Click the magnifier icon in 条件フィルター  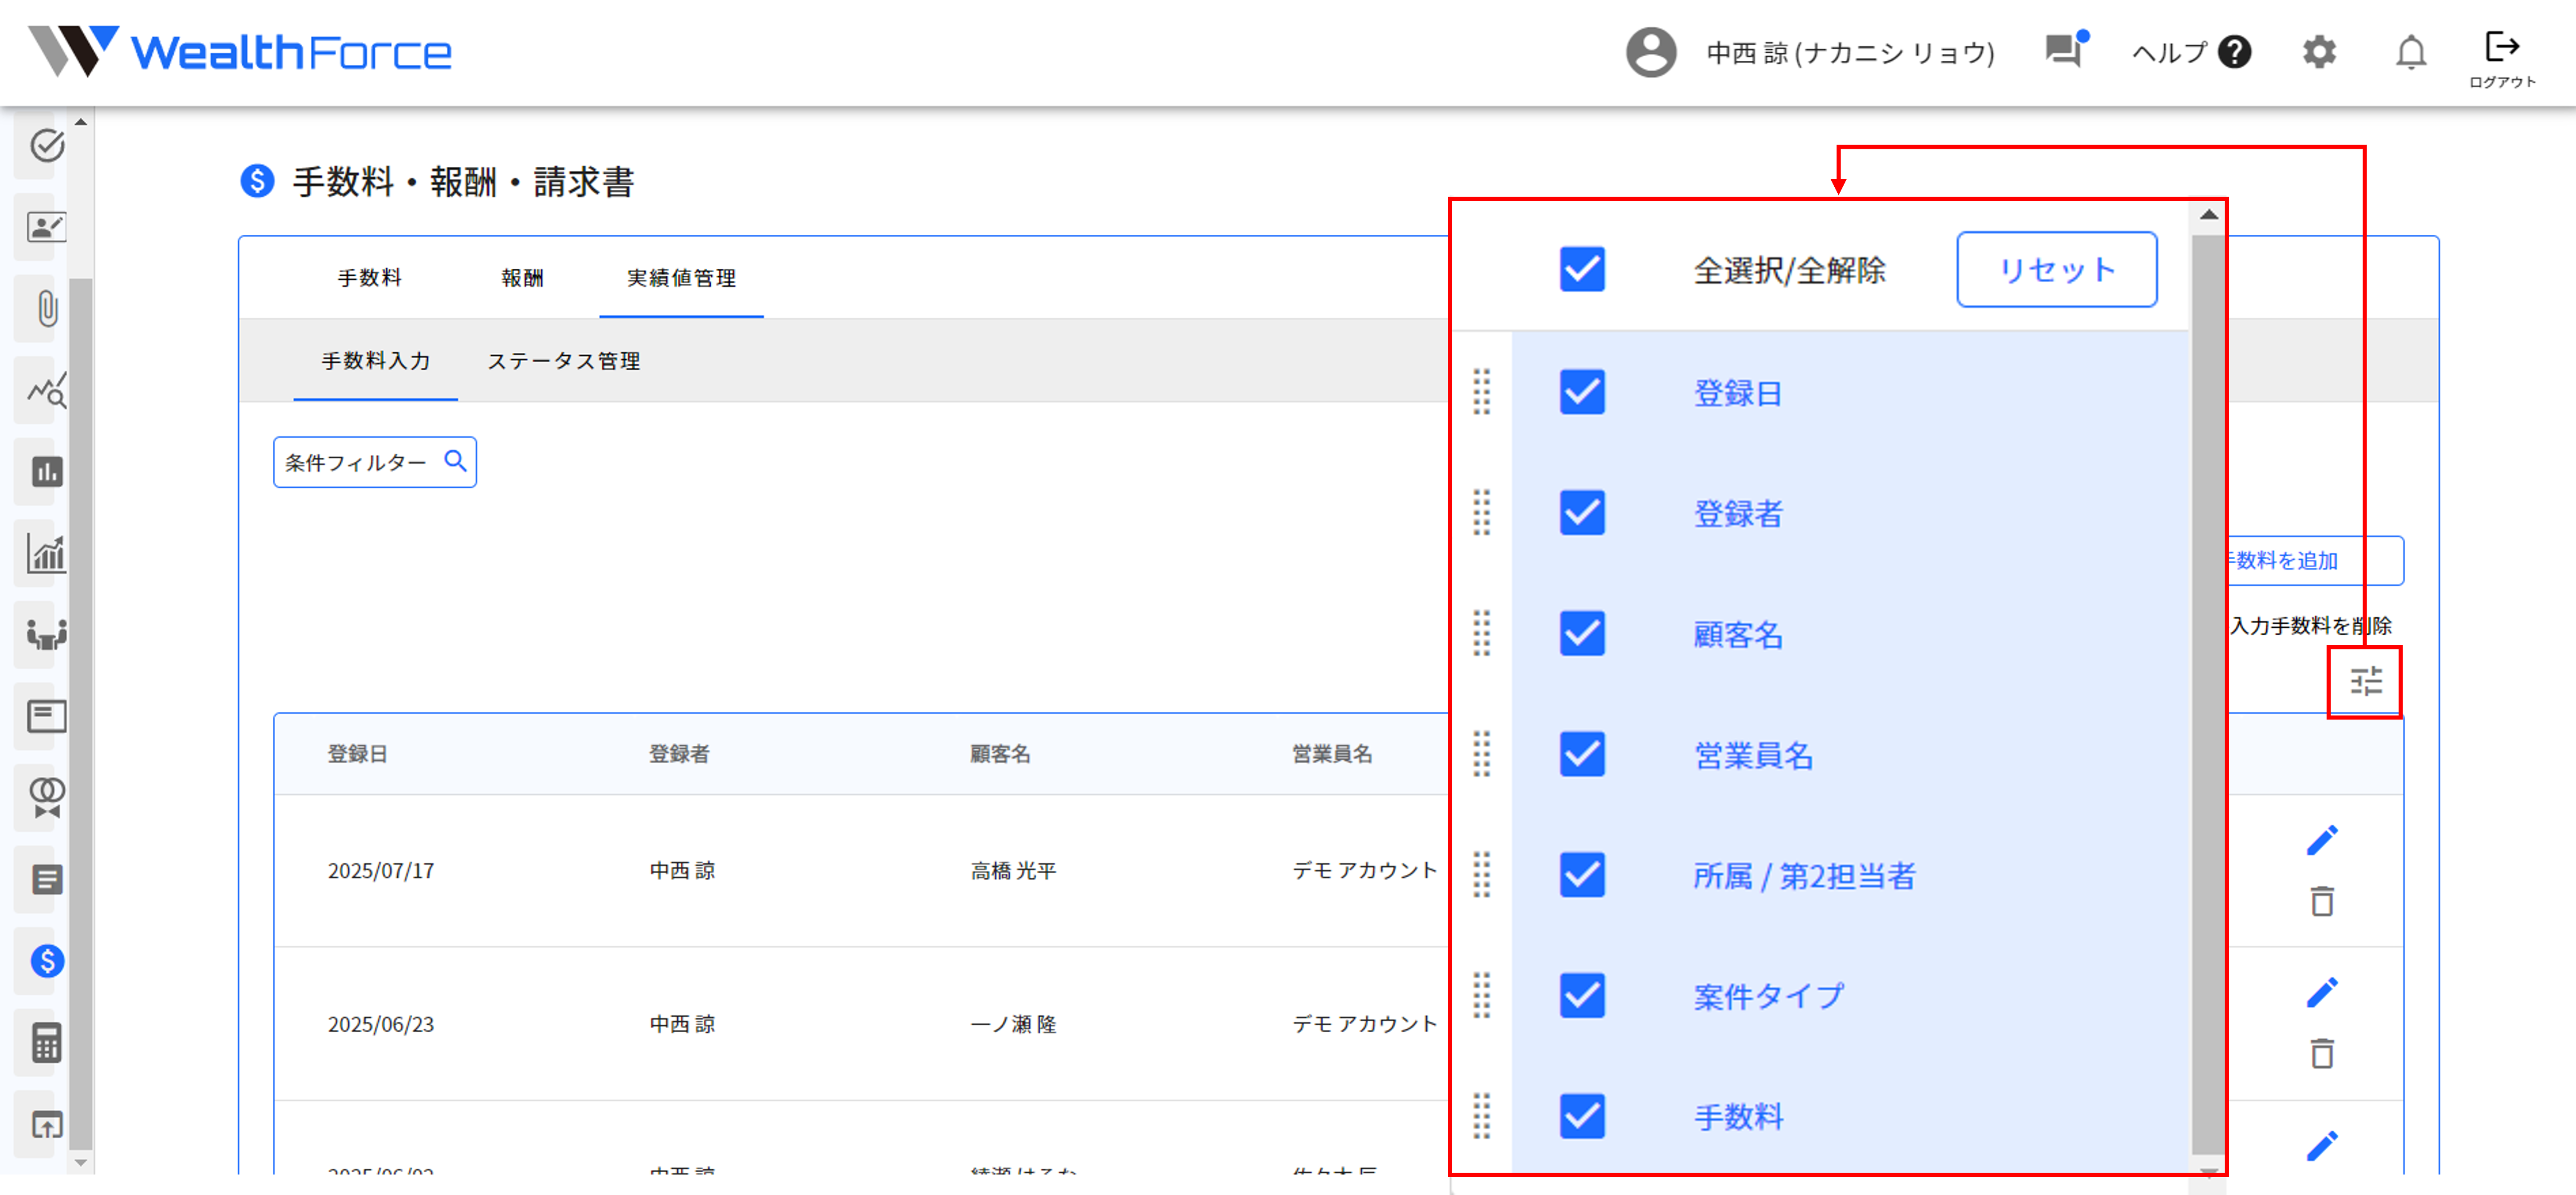pos(455,461)
